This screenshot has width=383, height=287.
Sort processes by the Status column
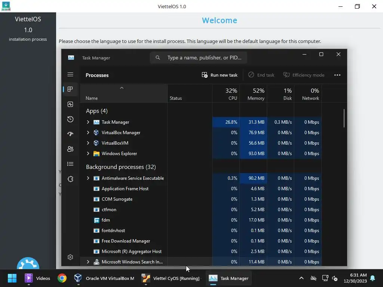pos(190,93)
